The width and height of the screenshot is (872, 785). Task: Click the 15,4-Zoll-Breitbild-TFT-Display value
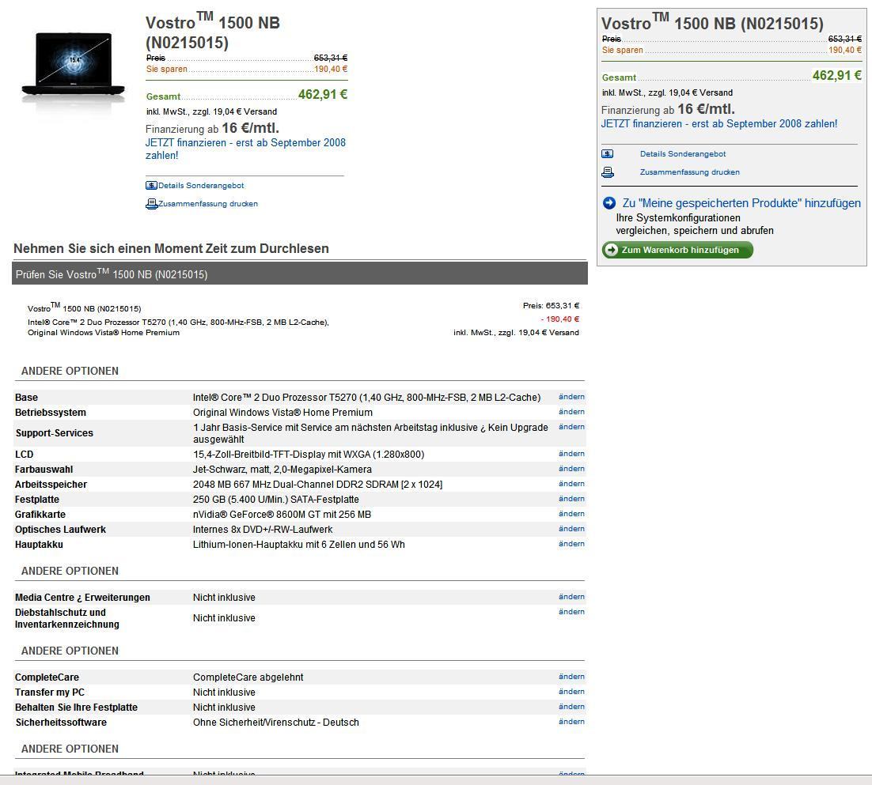(309, 455)
